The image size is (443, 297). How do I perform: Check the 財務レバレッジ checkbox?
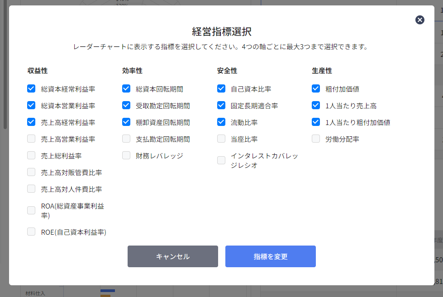126,156
